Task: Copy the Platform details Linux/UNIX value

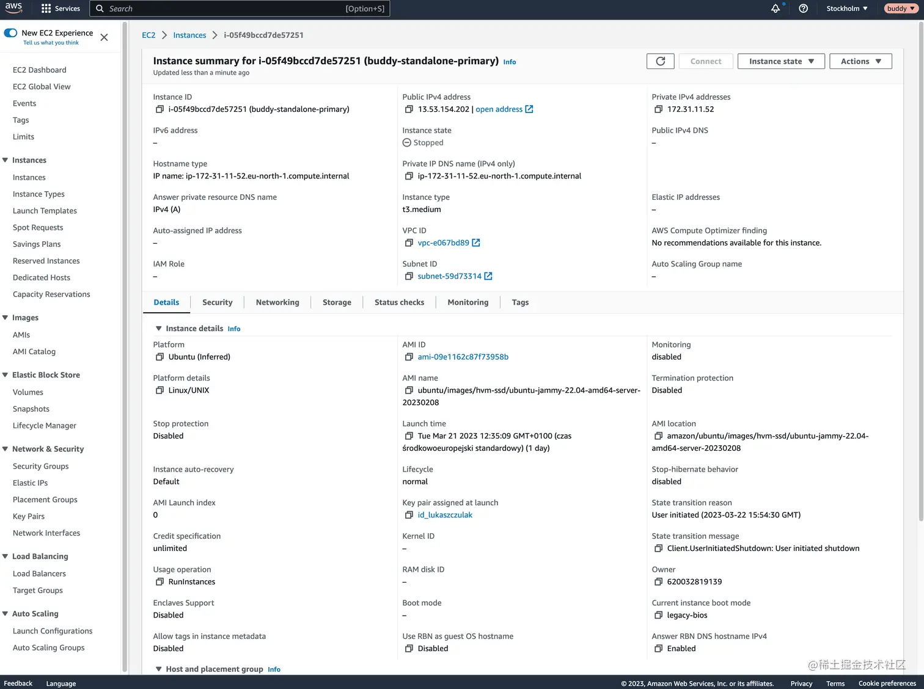Action: click(x=159, y=390)
